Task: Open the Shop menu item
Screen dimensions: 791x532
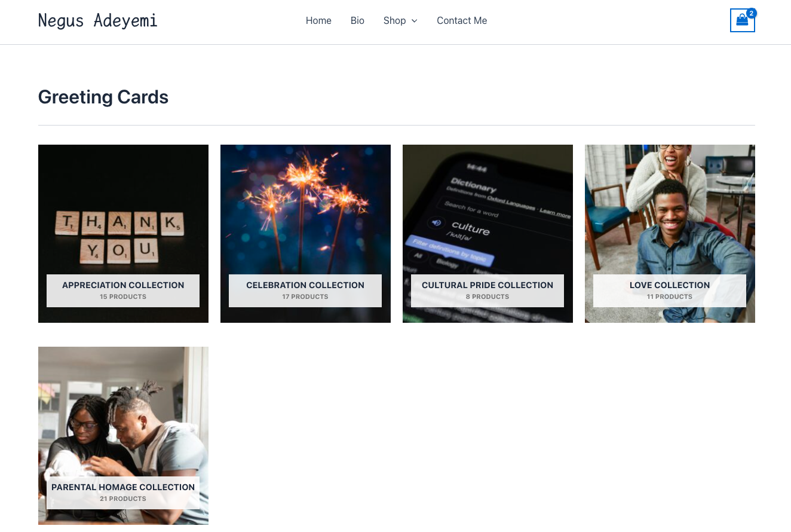Action: pos(394,20)
